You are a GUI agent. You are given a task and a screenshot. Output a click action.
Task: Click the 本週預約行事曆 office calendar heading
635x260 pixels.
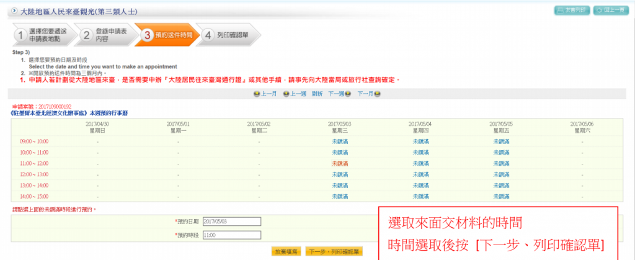70,113
